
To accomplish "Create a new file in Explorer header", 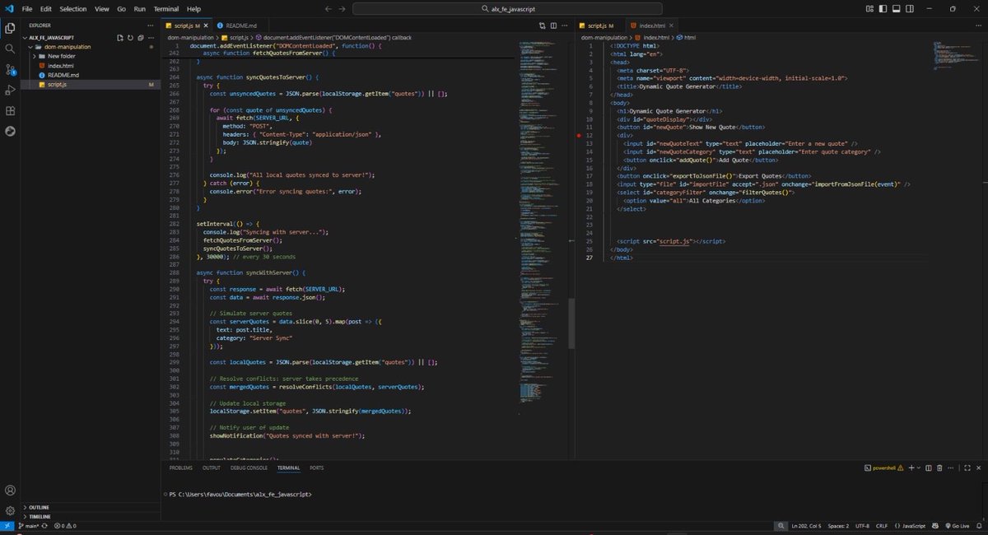I will pos(119,38).
